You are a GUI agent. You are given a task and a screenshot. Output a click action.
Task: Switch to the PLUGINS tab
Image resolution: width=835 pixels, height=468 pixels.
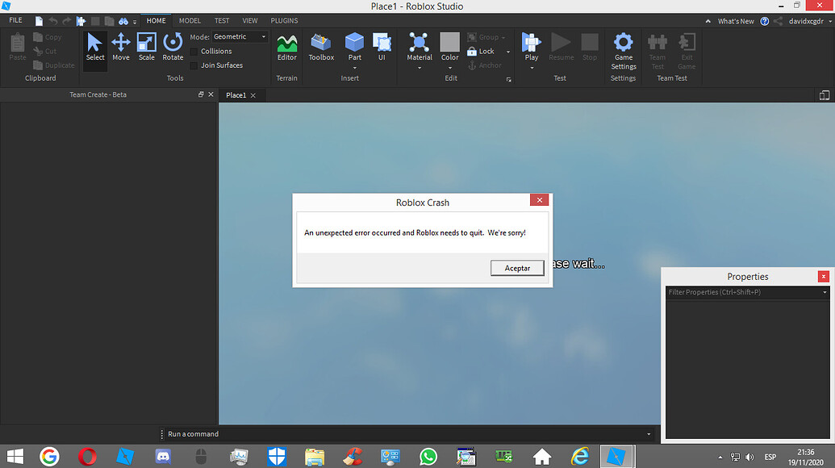pyautogui.click(x=284, y=21)
